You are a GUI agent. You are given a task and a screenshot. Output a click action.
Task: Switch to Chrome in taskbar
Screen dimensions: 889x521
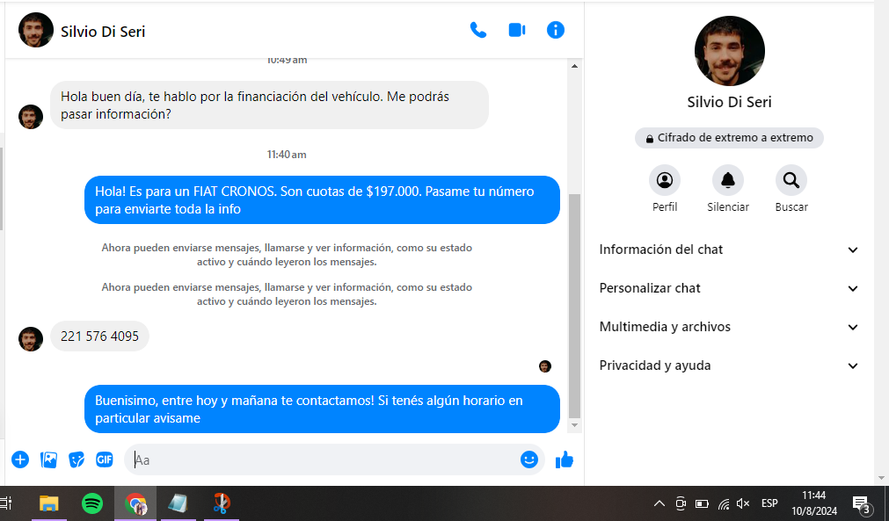tap(135, 503)
